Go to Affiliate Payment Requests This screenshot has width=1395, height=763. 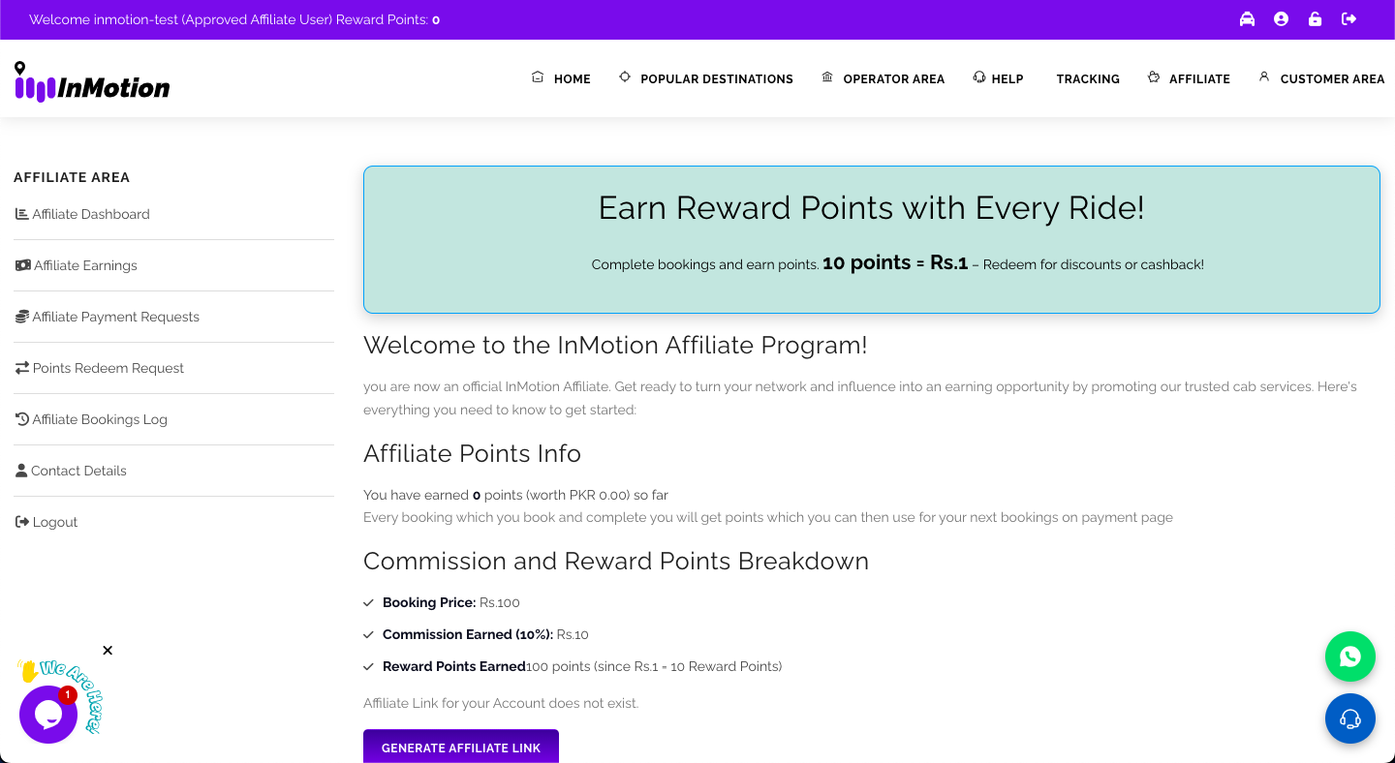pos(115,317)
